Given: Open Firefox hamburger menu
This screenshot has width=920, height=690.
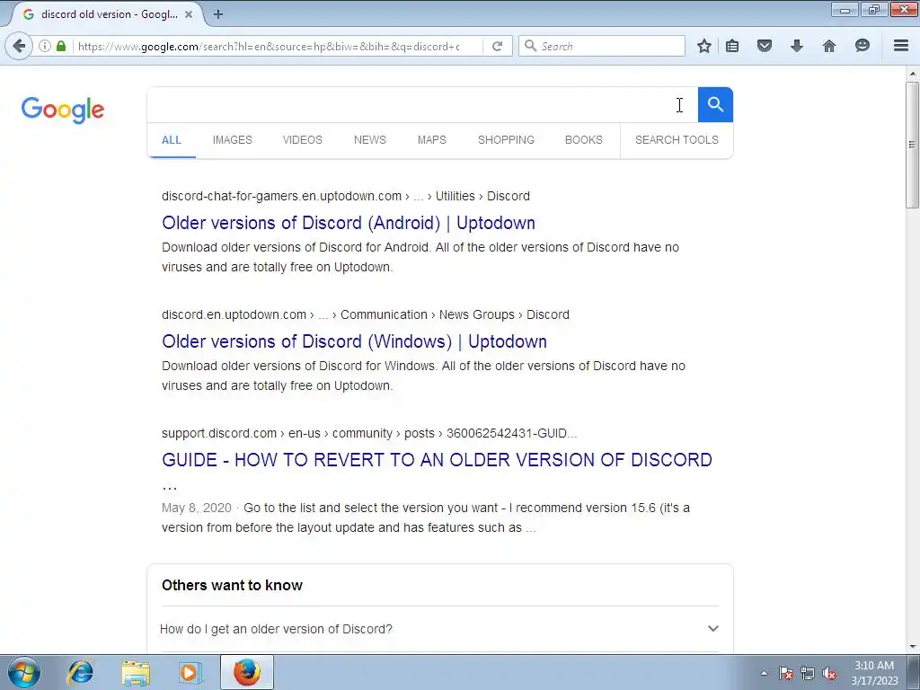Looking at the screenshot, I should 901,46.
